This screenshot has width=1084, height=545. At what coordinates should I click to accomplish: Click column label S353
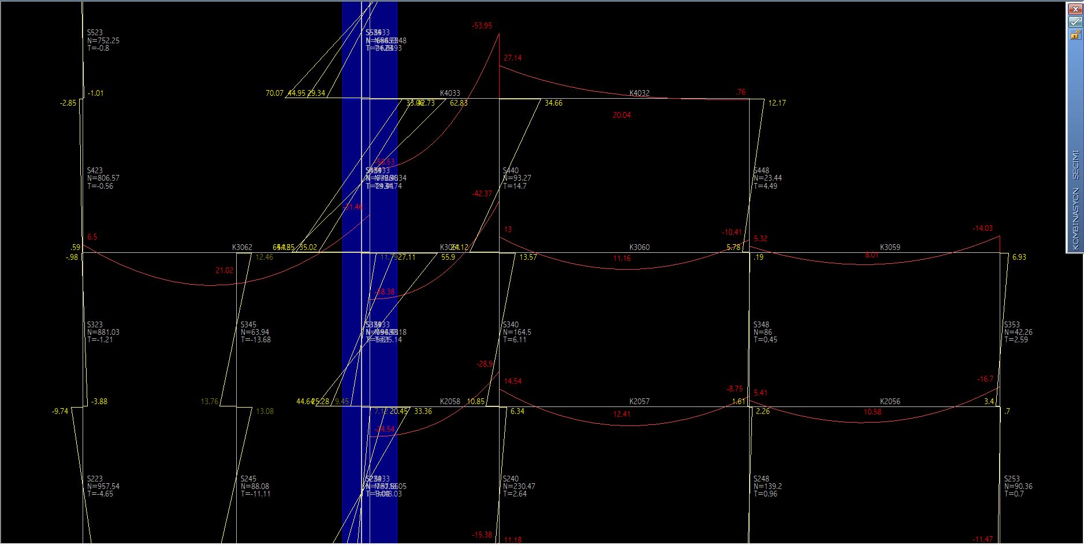point(1012,324)
